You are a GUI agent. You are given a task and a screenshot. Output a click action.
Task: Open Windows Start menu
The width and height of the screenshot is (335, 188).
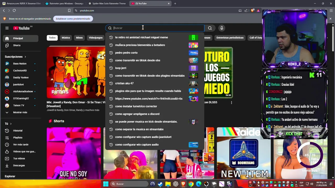[x=106, y=184]
